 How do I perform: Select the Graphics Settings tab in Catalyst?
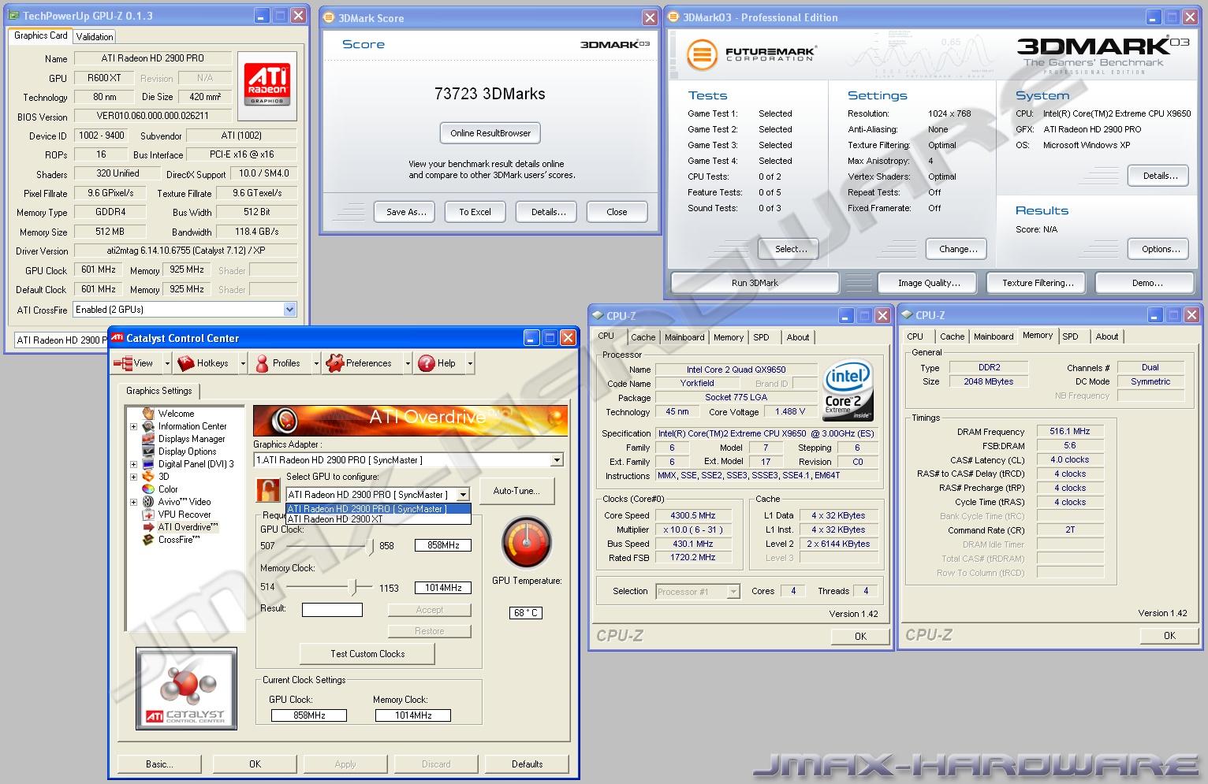[159, 391]
